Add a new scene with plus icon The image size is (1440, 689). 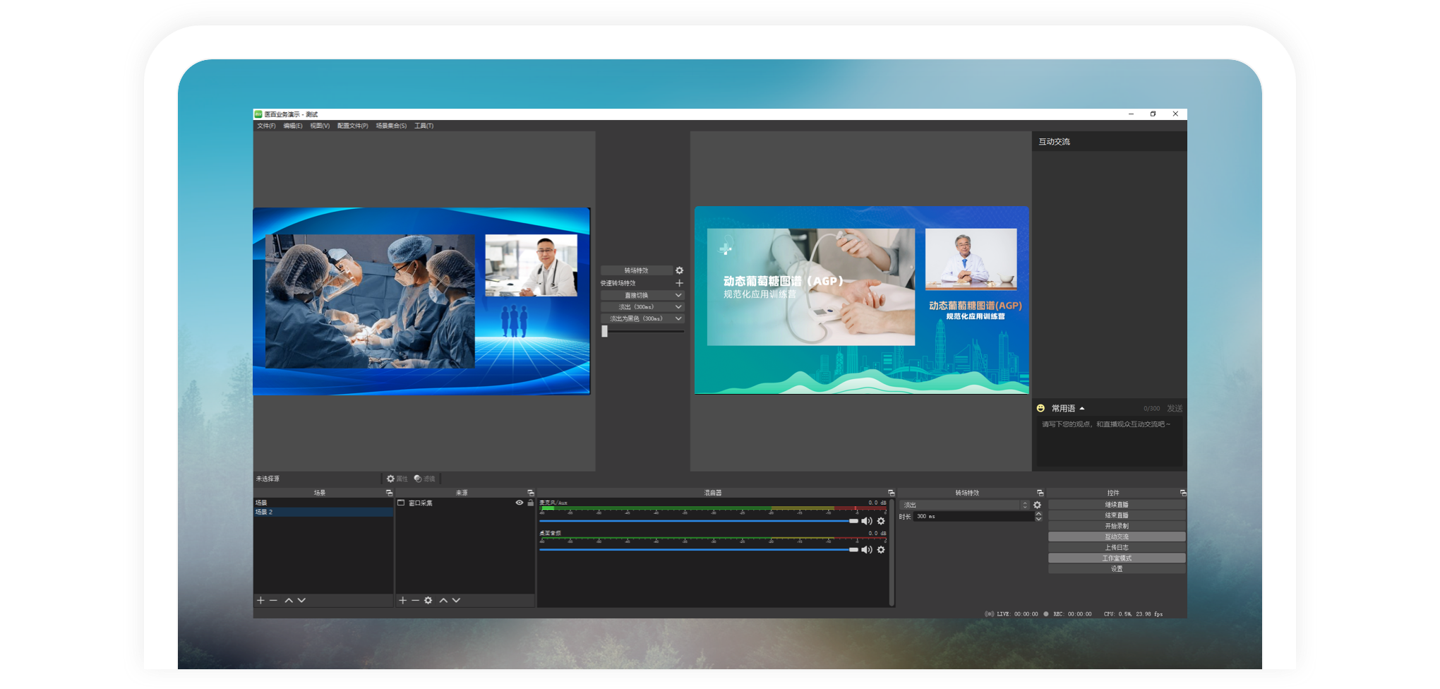click(260, 600)
